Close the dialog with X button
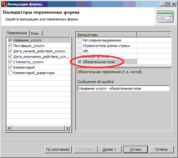The image size is (178, 158). [173, 4]
